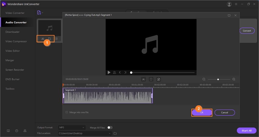Click Start All button
The height and width of the screenshot is (137, 259).
[x=247, y=131]
